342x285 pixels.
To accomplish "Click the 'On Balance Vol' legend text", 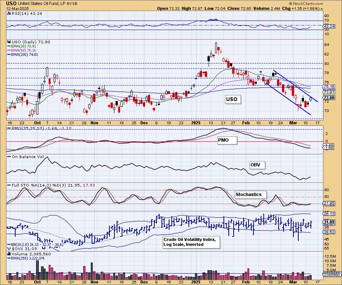I will pyautogui.click(x=28, y=157).
